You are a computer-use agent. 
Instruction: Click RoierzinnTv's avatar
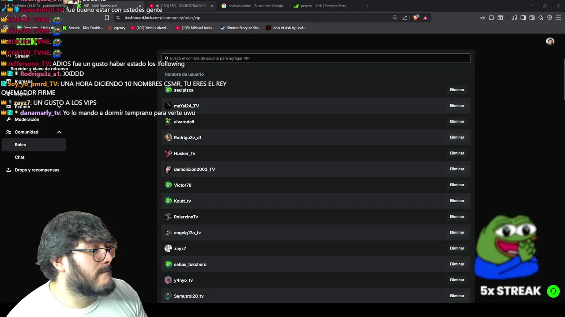[168, 217]
